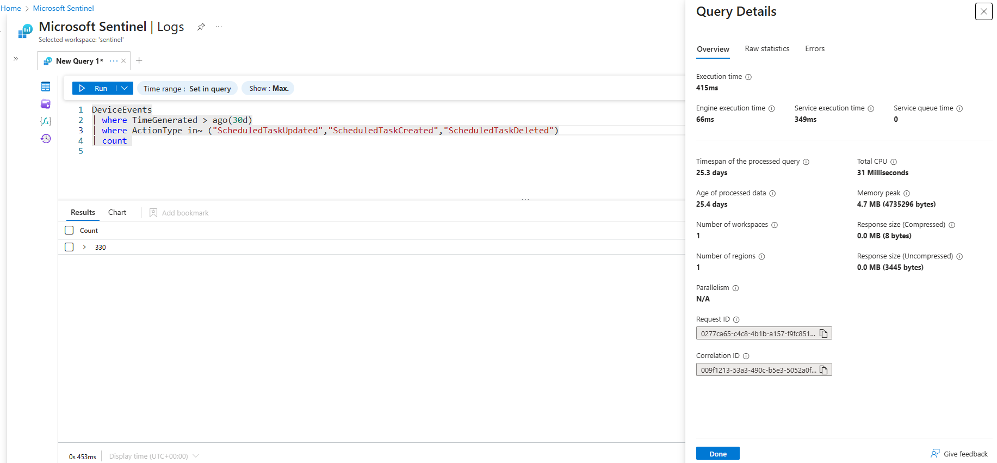The image size is (997, 463).
Task: Open the saved Queries sidebar icon
Action: 46,104
